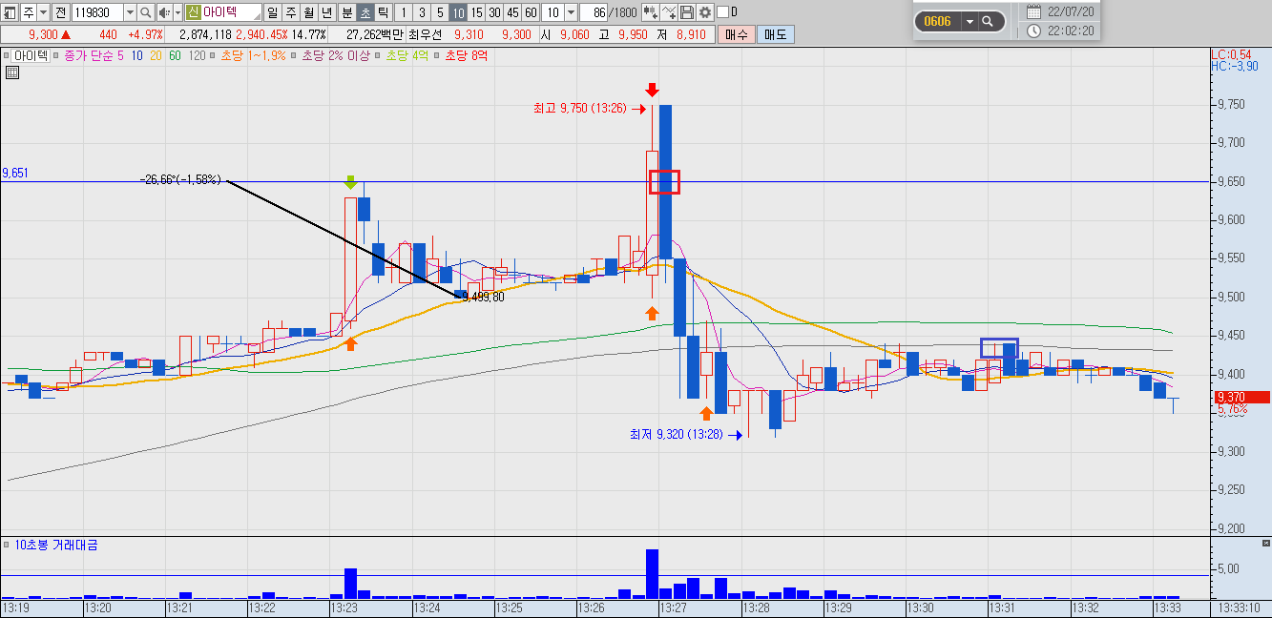1272x618 pixels.
Task: Click the speaker sound icon
Action: 162,12
